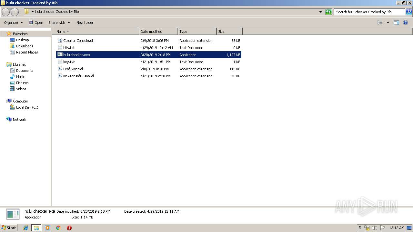
Task: Click the volume speaker tray icon
Action: tap(375, 228)
